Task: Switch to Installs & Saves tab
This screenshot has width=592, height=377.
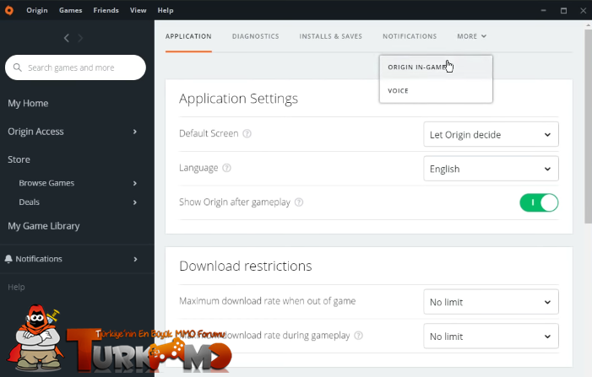Action: coord(330,36)
